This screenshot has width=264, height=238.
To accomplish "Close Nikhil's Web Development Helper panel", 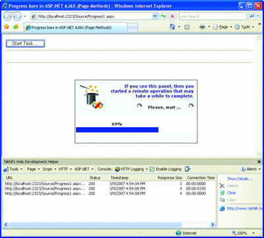I will pyautogui.click(x=259, y=162).
